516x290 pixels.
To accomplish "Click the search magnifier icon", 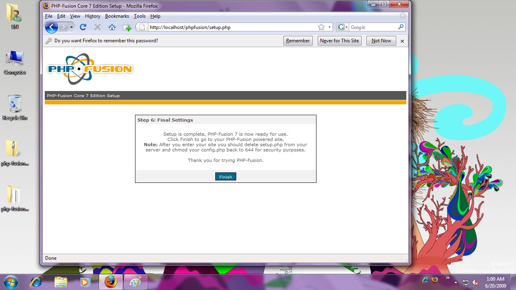I will pyautogui.click(x=401, y=27).
